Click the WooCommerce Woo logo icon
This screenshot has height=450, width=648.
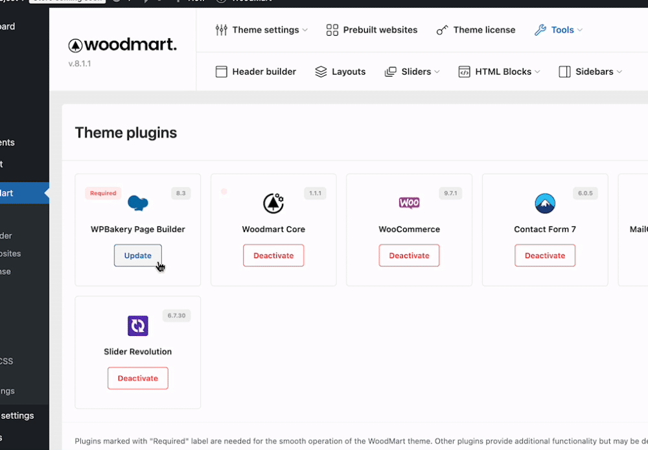(x=409, y=203)
